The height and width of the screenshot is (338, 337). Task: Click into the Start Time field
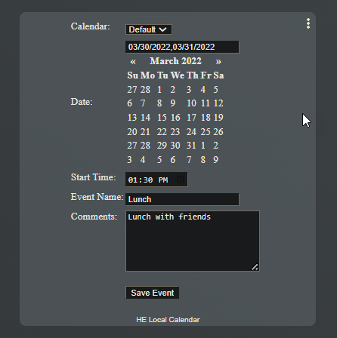coord(156,180)
